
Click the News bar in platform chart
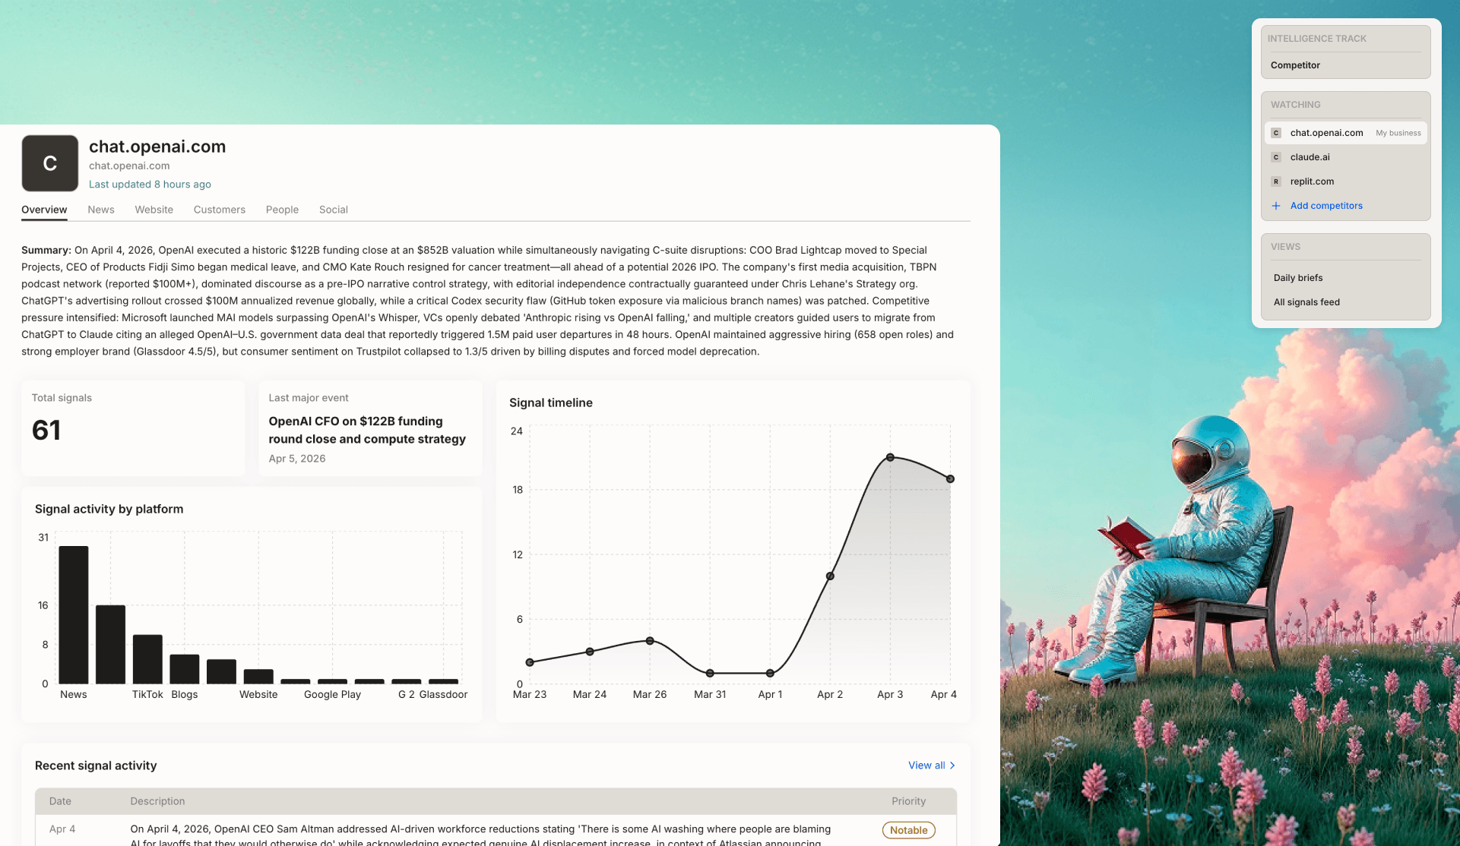pyautogui.click(x=74, y=614)
